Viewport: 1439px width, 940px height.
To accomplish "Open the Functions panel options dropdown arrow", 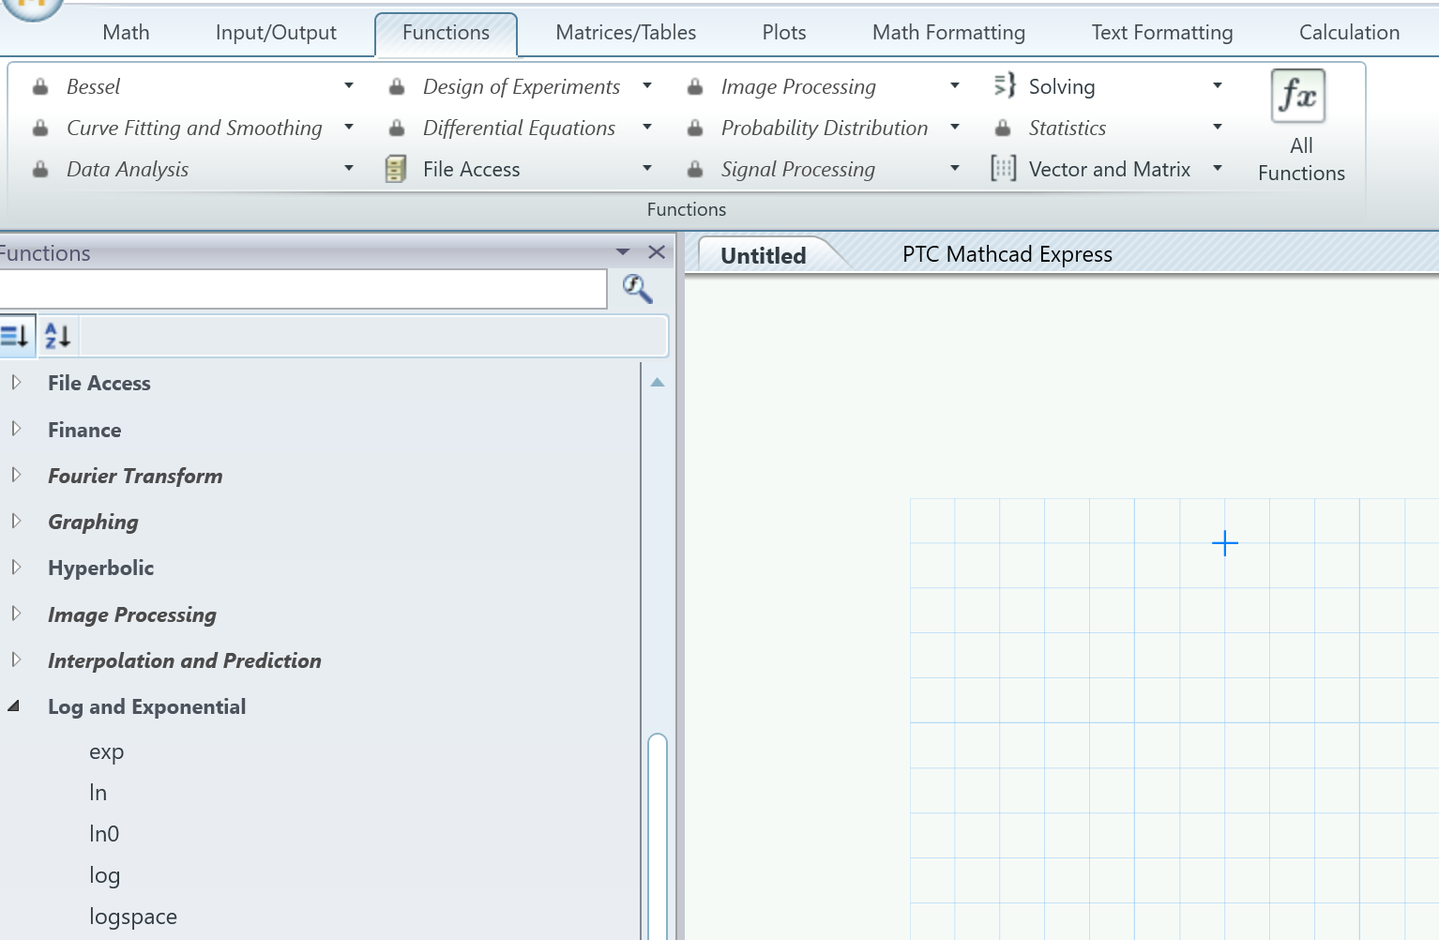I will (x=623, y=251).
